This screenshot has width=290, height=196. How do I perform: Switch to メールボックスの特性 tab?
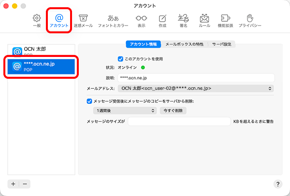point(185,44)
